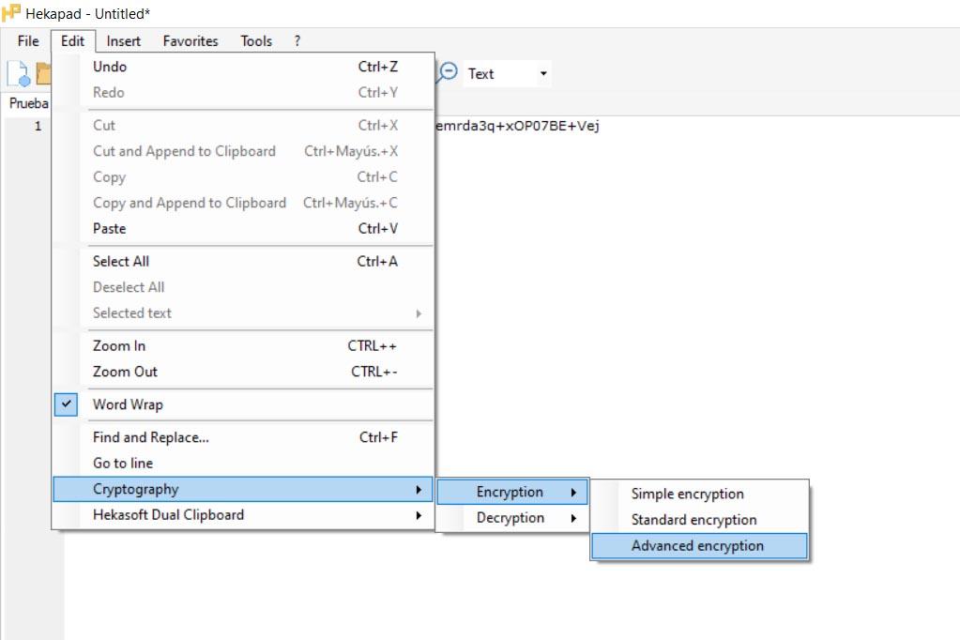The height and width of the screenshot is (640, 960).
Task: Expand the Selected text submenu arrow
Action: click(419, 313)
